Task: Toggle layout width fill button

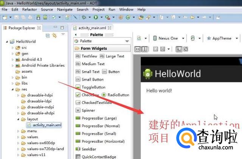Action: pyautogui.click(x=138, y=49)
